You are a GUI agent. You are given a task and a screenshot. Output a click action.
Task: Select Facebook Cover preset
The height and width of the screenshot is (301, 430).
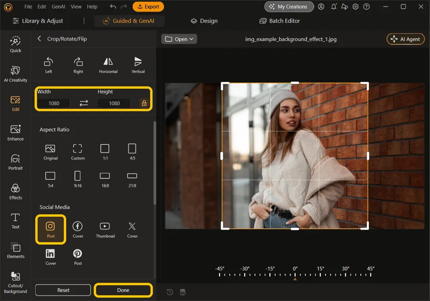click(x=77, y=230)
